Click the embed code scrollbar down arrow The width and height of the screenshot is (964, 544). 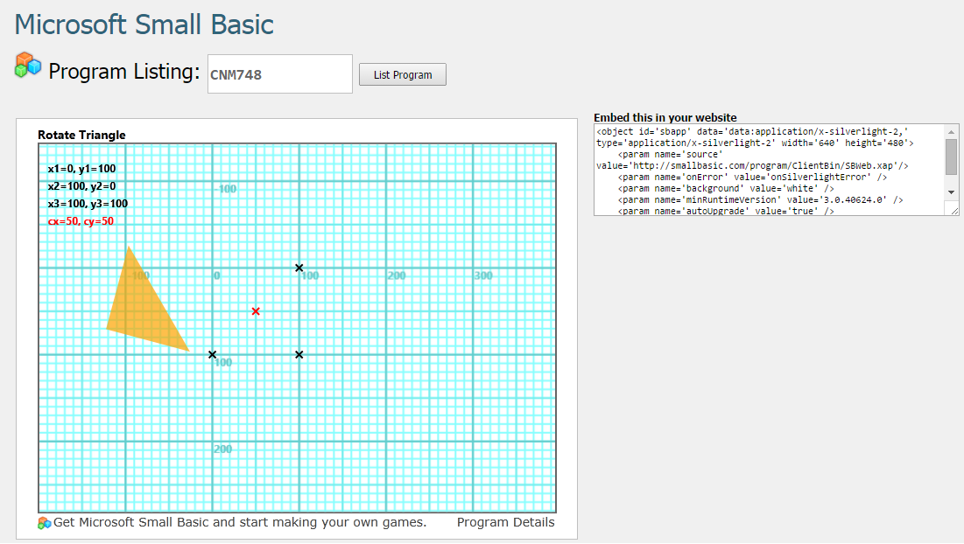tap(951, 192)
